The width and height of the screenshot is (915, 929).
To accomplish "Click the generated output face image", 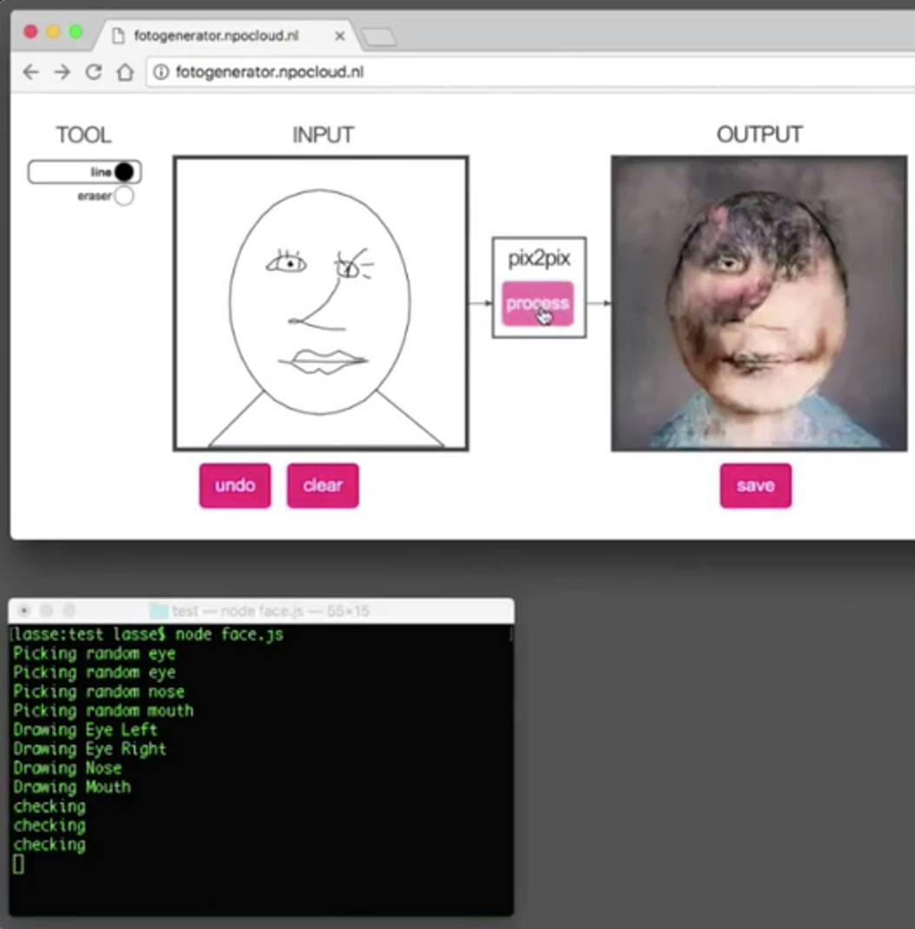I will point(760,303).
